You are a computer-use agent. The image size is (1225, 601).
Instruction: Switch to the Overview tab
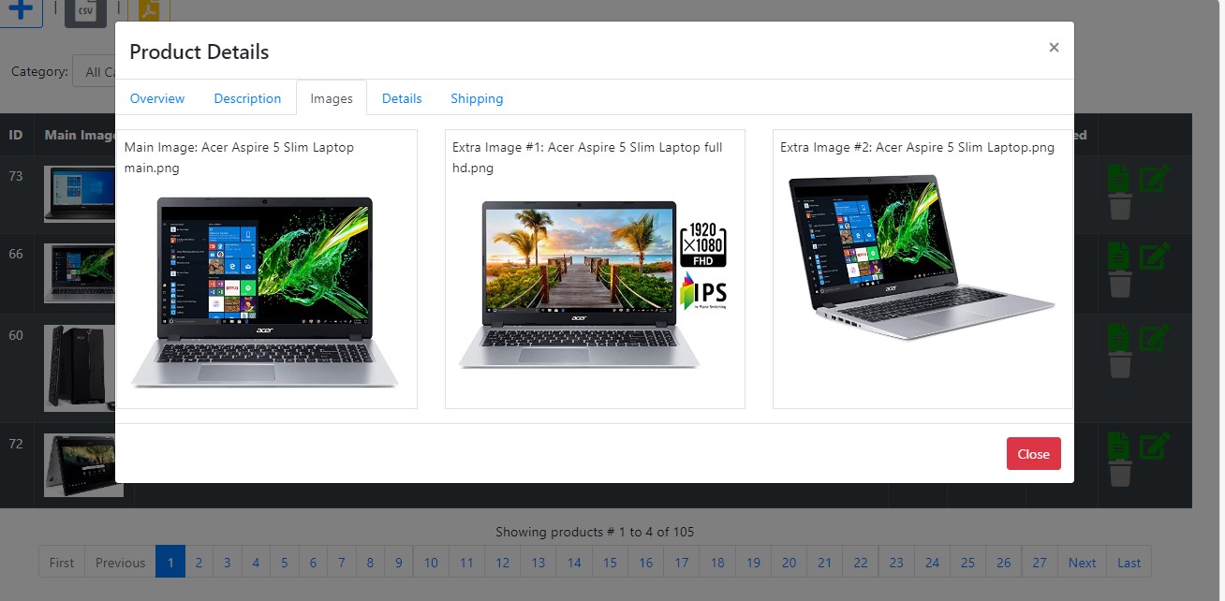(157, 98)
